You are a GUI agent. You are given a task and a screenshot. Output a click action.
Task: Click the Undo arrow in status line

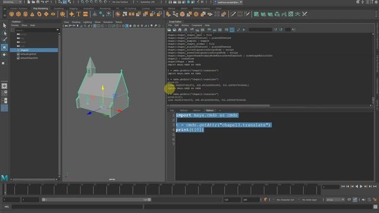tap(43, 2)
